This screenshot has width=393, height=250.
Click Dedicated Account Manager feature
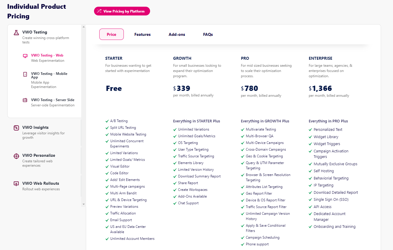329,217
